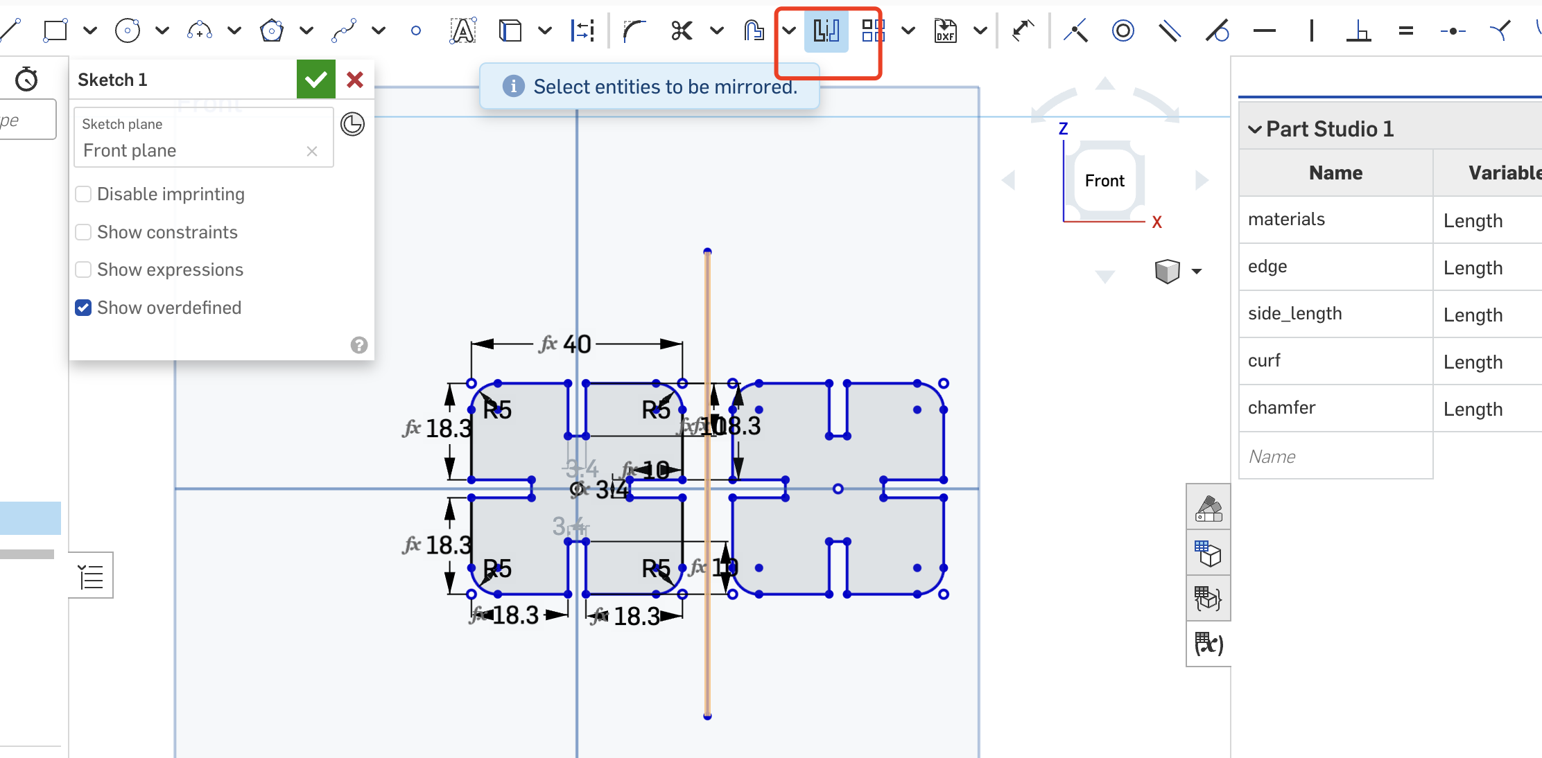
Task: Click the Insert DXF tool
Action: [946, 30]
